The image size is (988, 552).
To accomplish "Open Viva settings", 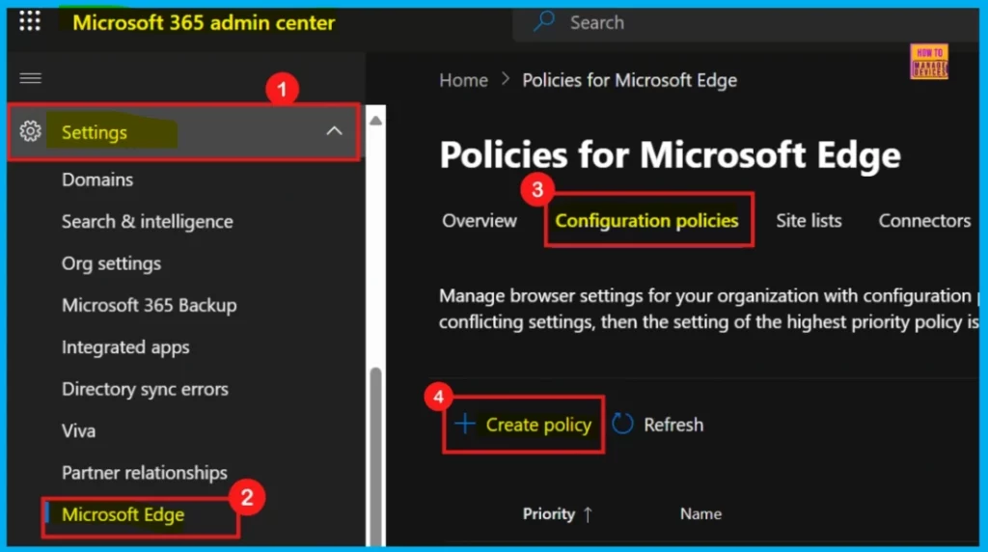I will (x=79, y=431).
